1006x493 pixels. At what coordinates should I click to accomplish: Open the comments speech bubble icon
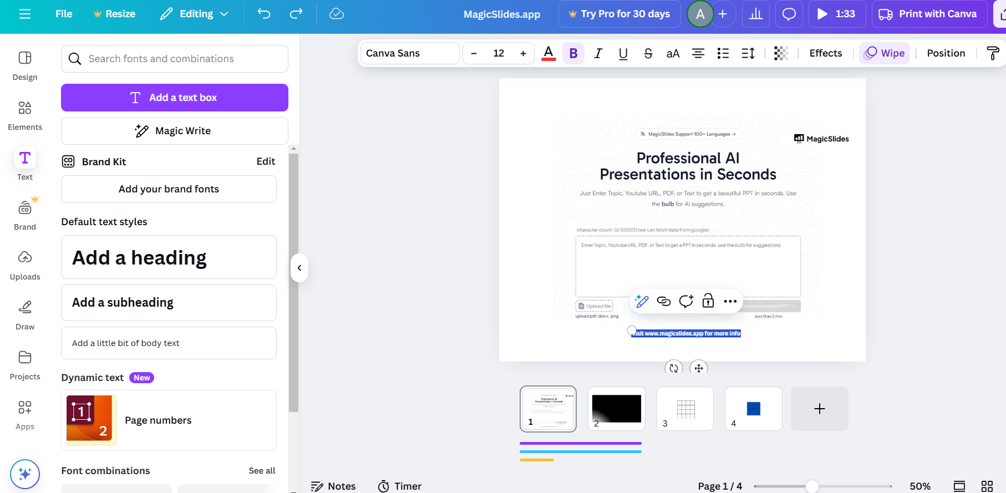(x=789, y=14)
